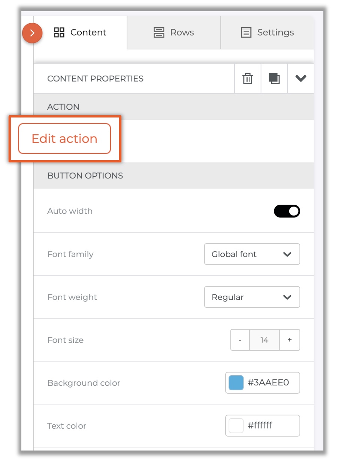
Task: Decrease font size with minus button
Action: 240,340
